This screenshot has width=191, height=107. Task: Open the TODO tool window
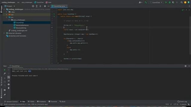click(31, 101)
